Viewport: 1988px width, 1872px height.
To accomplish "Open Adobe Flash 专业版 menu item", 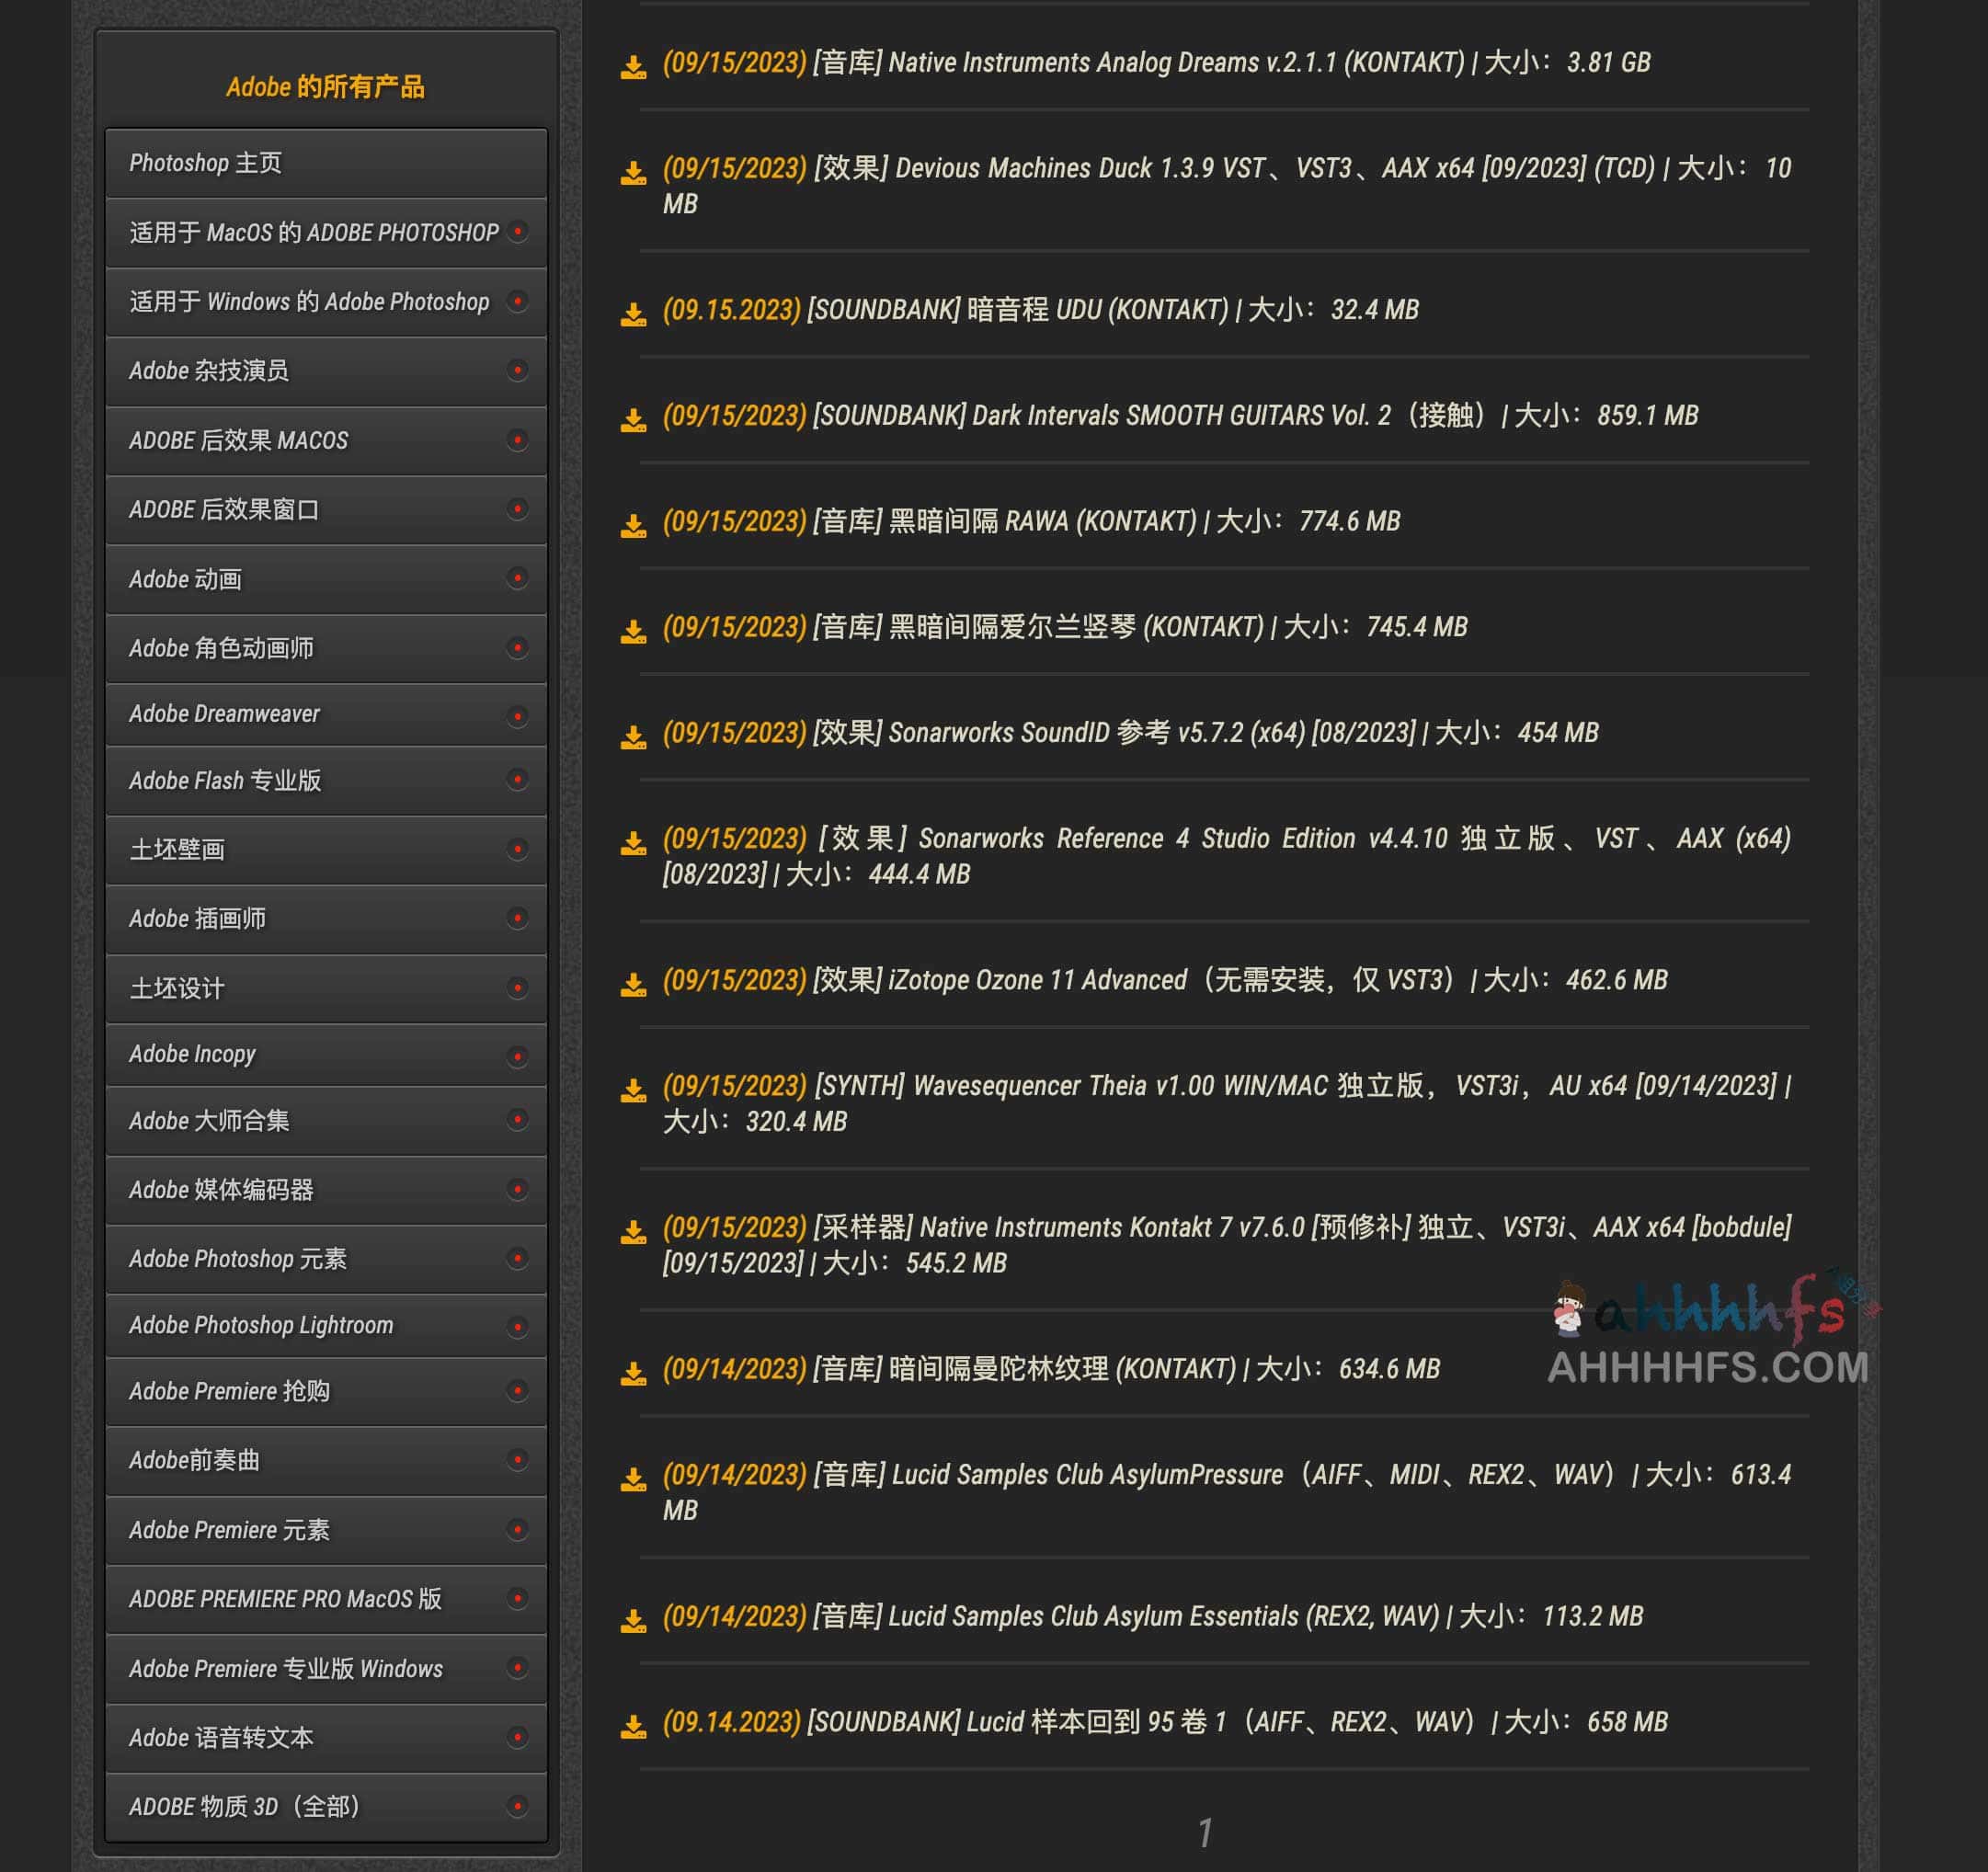I will 326,781.
